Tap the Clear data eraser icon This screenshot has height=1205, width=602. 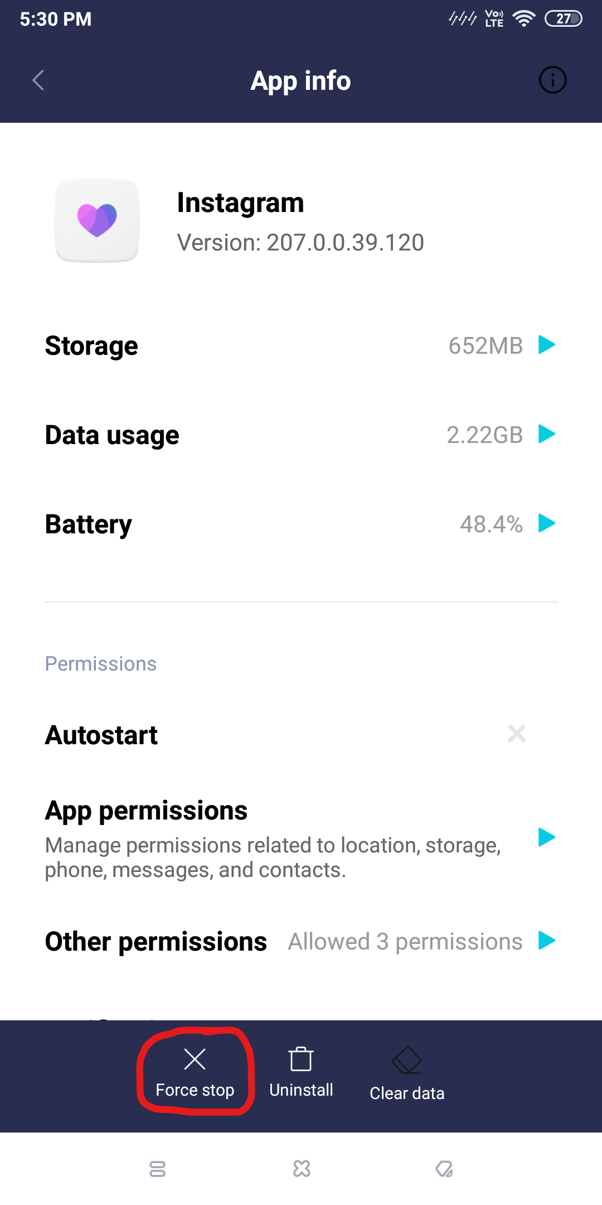(x=407, y=1060)
